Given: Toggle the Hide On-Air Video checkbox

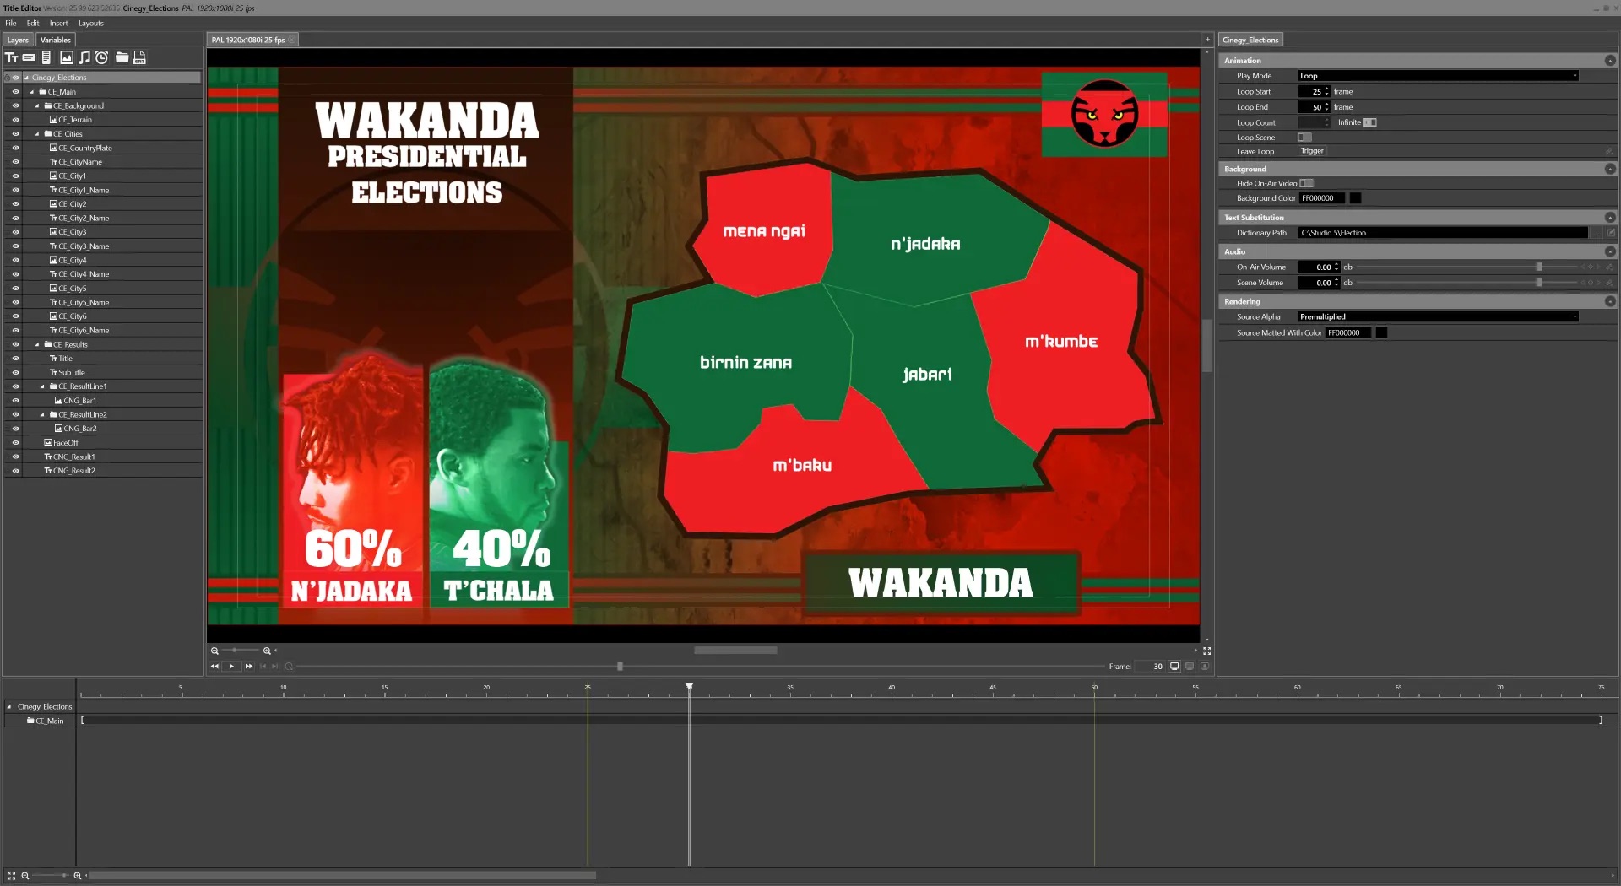Looking at the screenshot, I should click(x=1307, y=183).
